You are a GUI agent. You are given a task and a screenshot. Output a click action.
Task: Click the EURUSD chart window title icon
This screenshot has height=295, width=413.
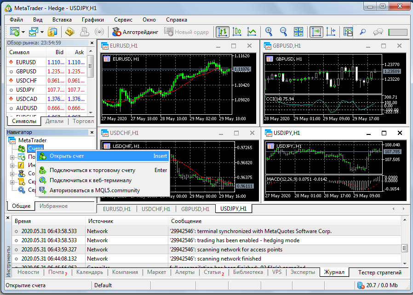tap(105, 46)
